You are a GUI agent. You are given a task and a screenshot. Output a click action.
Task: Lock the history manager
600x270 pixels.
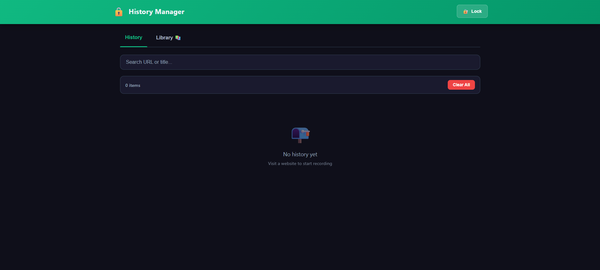pos(472,11)
